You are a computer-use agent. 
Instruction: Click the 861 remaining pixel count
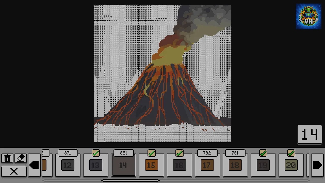[x=123, y=153]
